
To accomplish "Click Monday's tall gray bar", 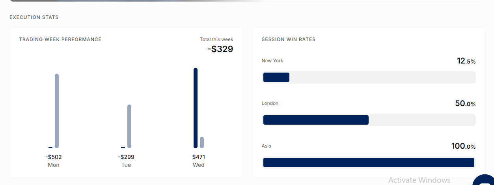I will (57, 111).
